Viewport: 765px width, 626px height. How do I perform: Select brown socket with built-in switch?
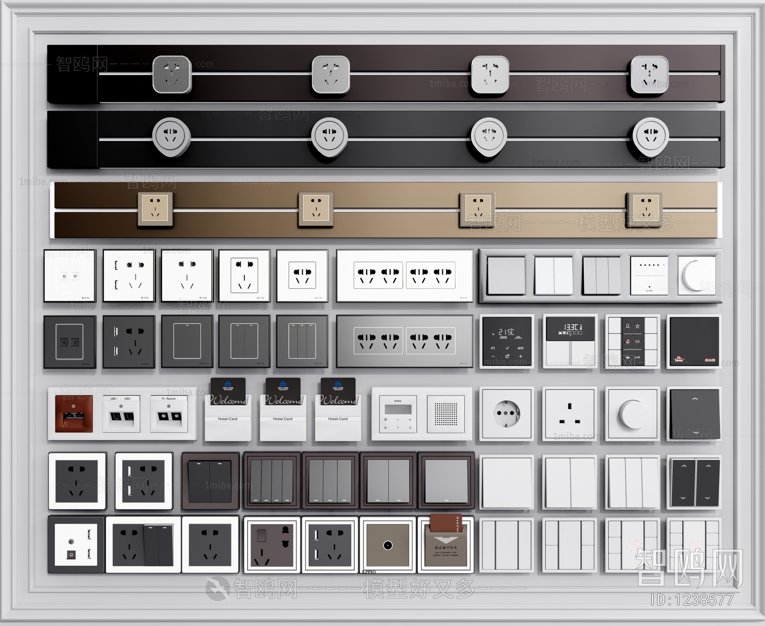click(x=272, y=545)
